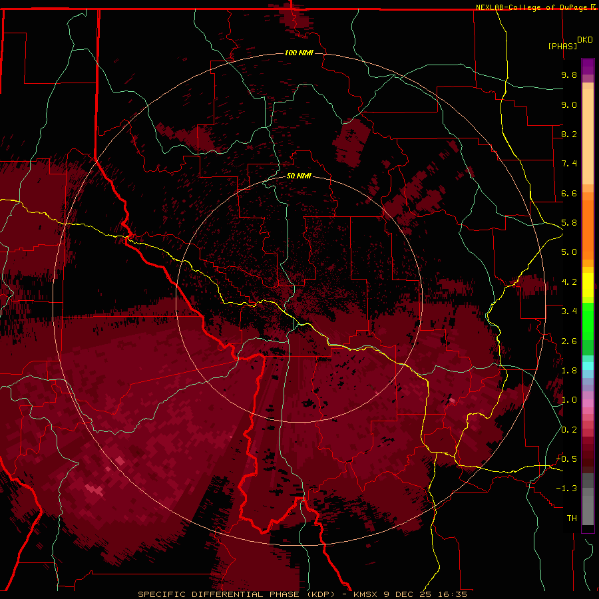Click the 1.0 legend value
This screenshot has height=599, width=599.
tap(569, 400)
